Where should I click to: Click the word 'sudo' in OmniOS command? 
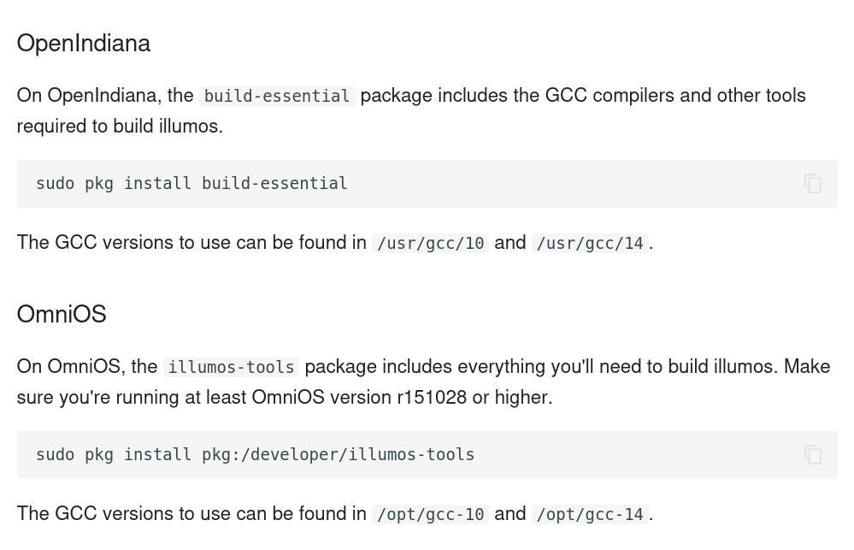(55, 455)
